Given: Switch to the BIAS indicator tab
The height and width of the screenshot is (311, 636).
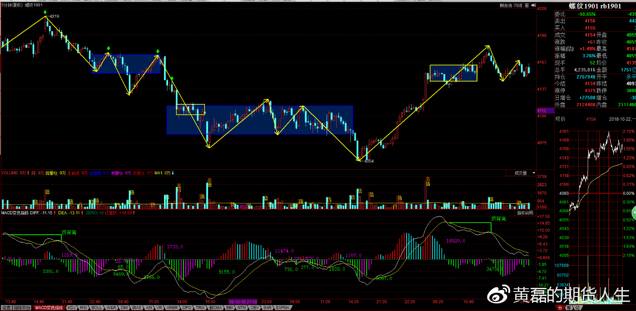Looking at the screenshot, I should [x=137, y=307].
